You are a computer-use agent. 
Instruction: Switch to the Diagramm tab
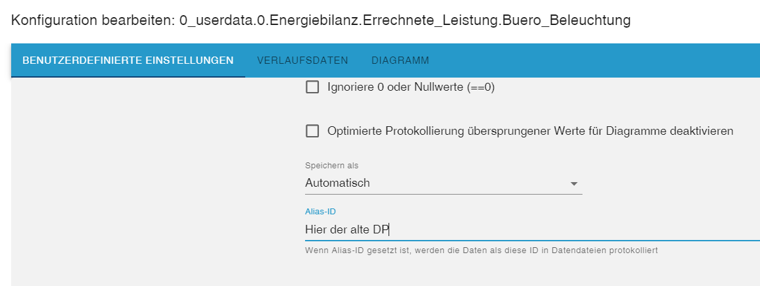400,60
